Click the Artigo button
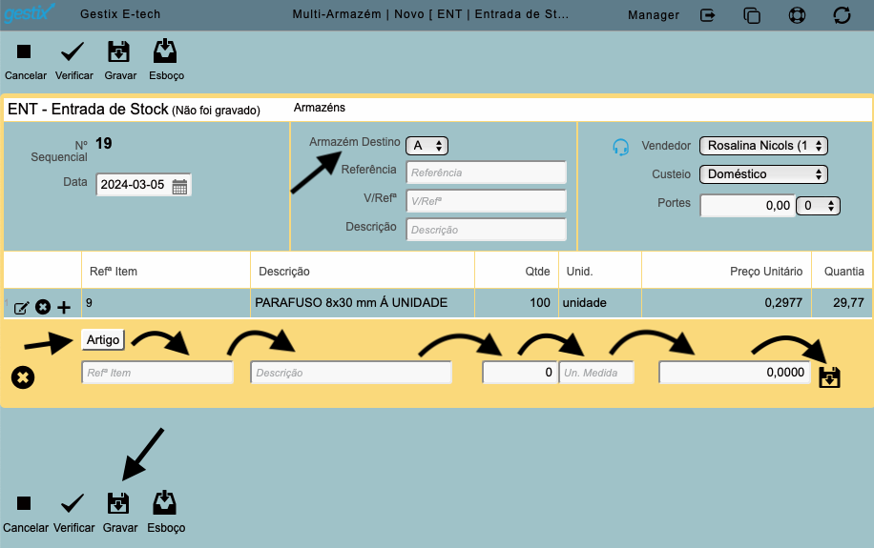This screenshot has height=548, width=874. [102, 339]
